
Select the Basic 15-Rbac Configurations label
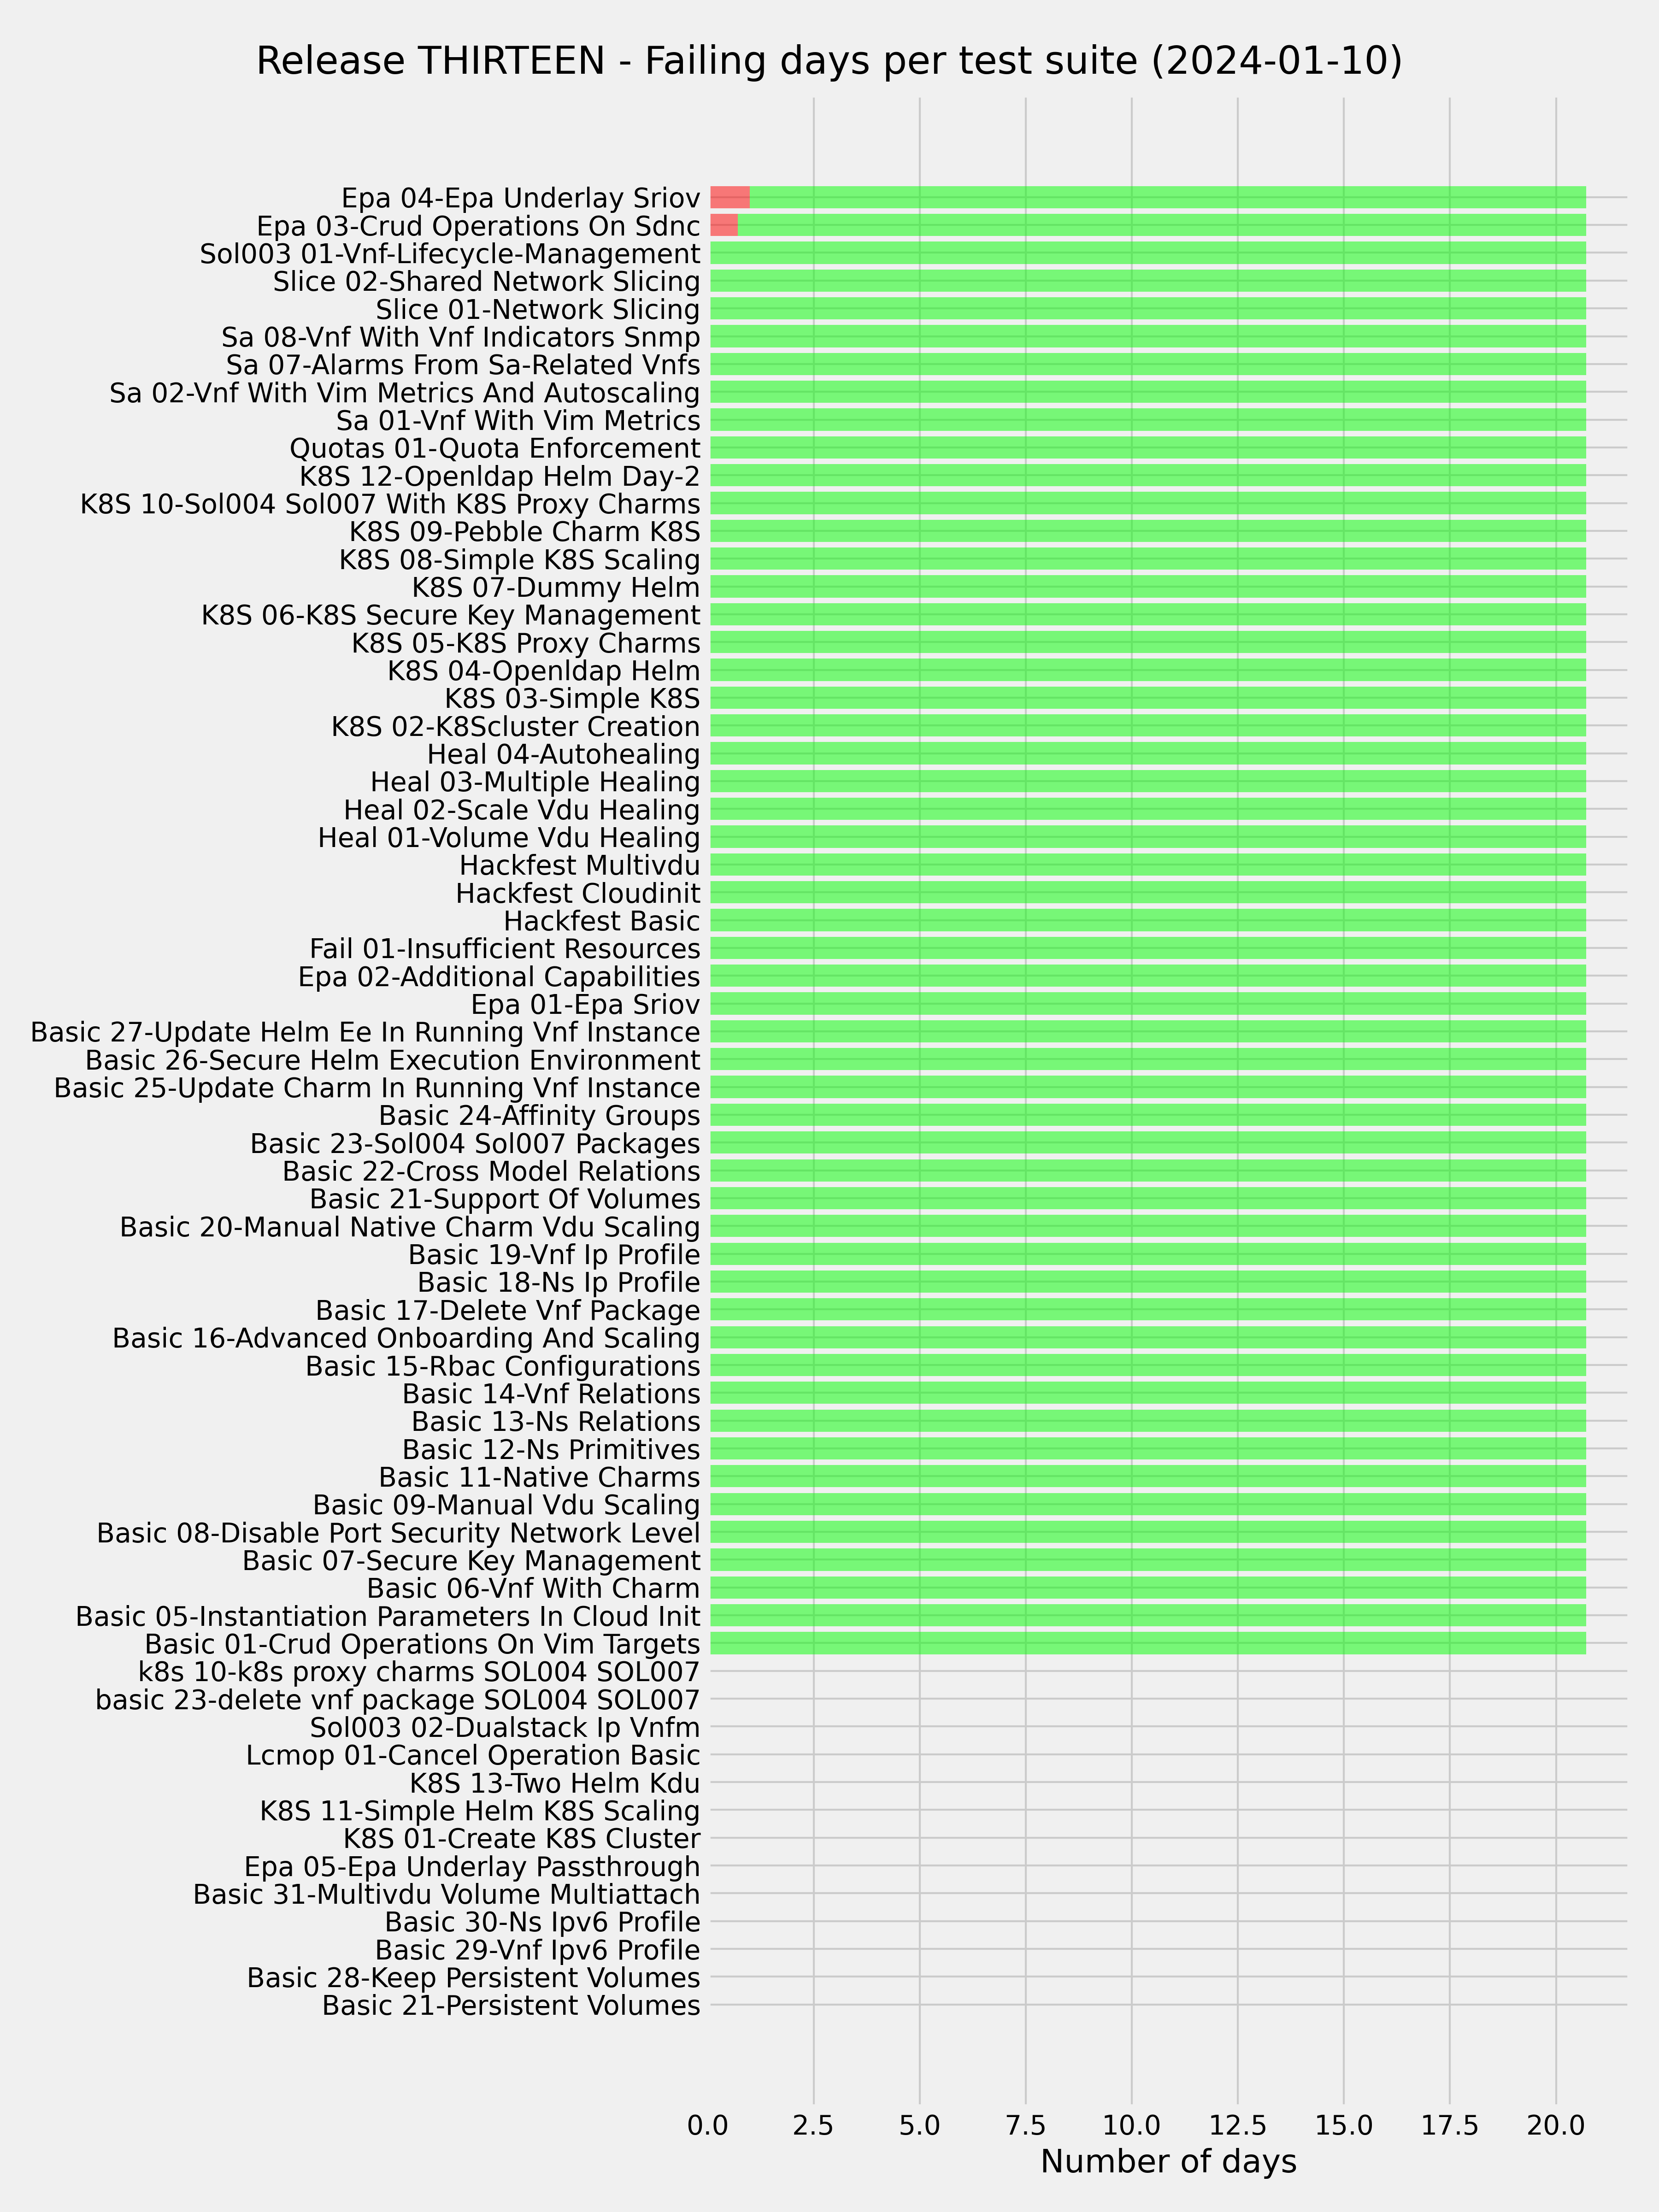503,1366
